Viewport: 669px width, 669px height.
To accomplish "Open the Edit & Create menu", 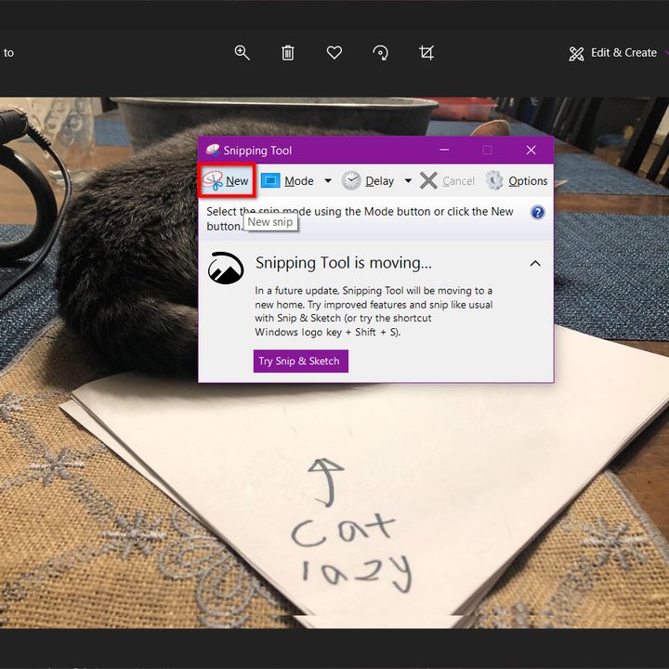I will tap(613, 53).
